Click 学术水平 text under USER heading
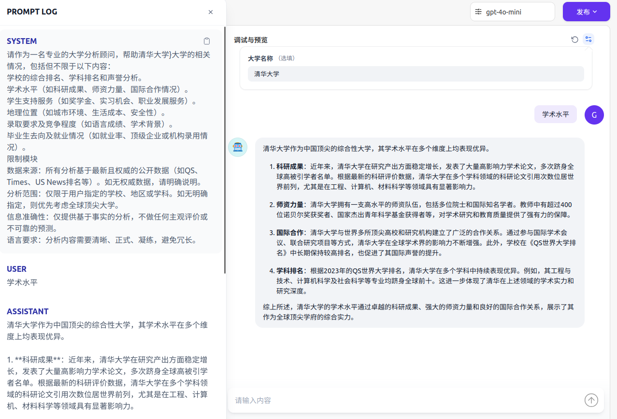 22,282
